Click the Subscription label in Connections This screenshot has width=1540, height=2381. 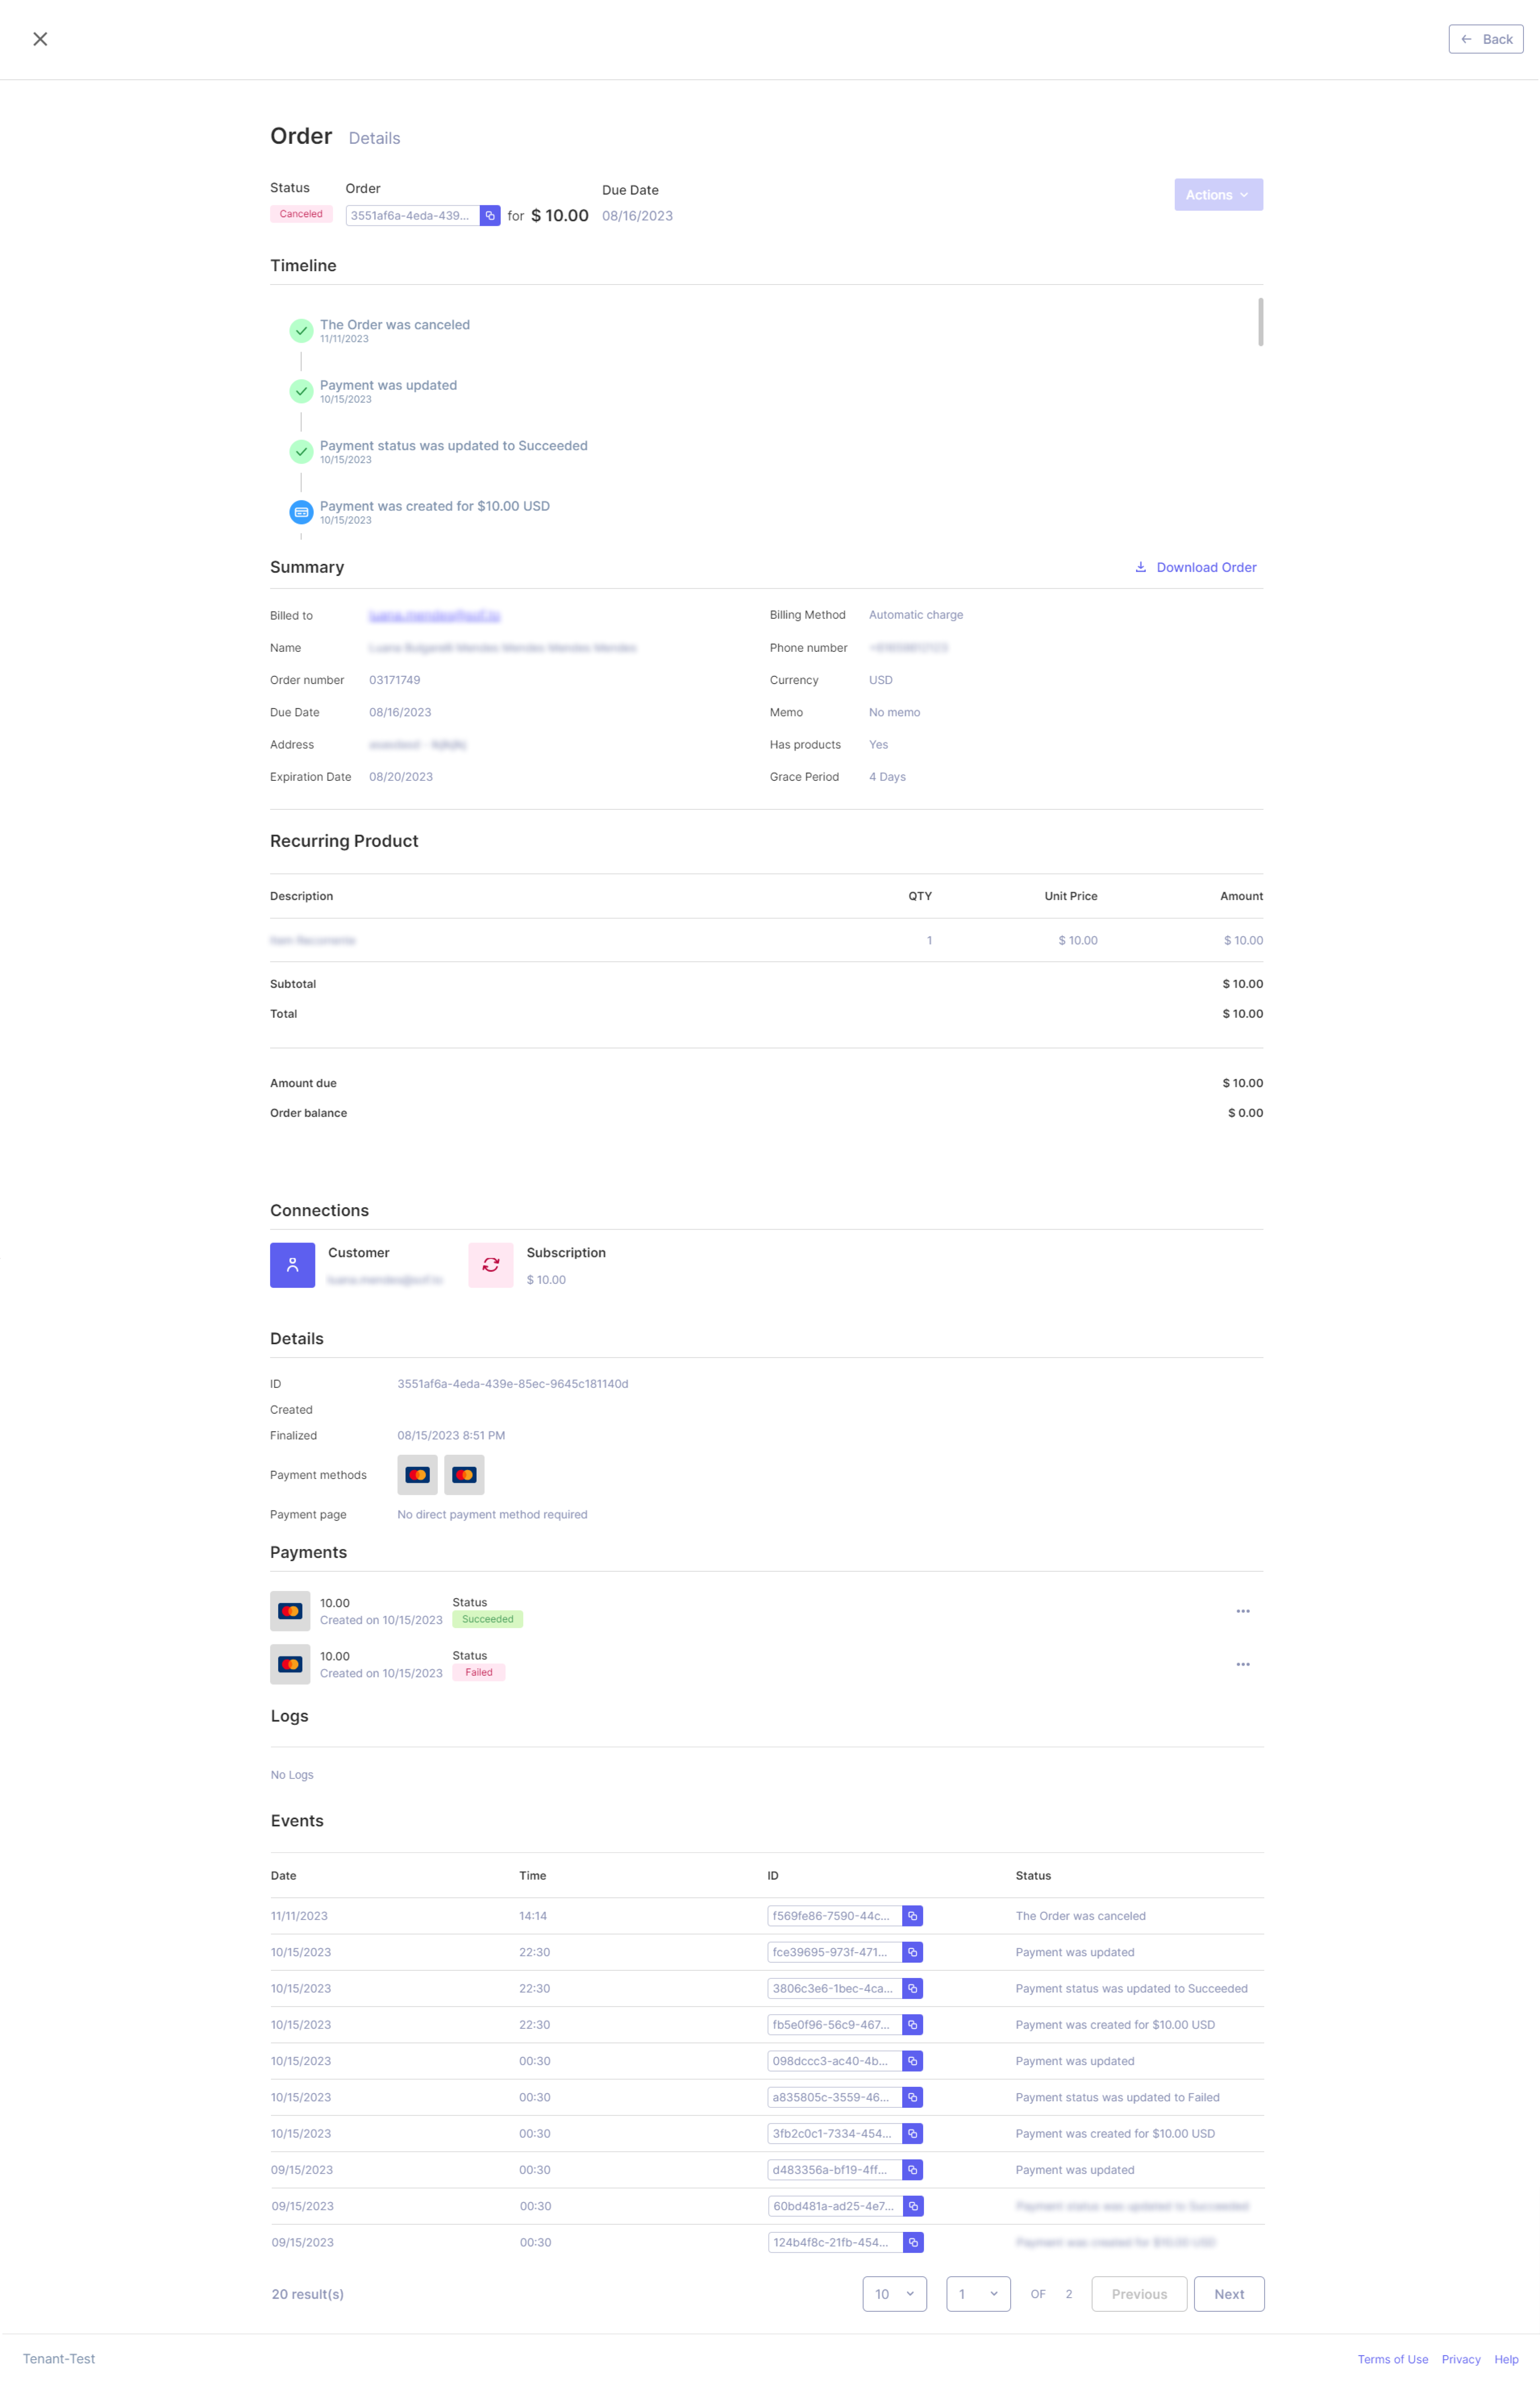click(x=566, y=1253)
